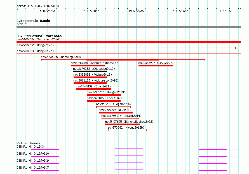The width and height of the screenshot is (249, 174).
Task: Click nsv5457695 (ByrskaBishop2022) label
Action: 129,122
